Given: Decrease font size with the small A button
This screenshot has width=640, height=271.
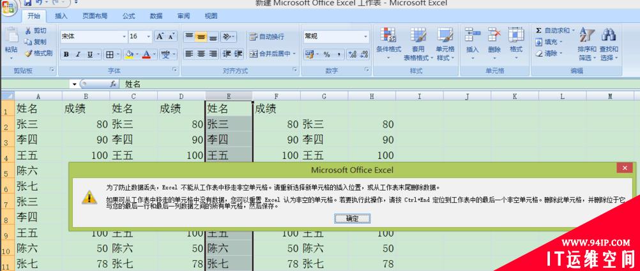Looking at the screenshot, I should [x=171, y=36].
